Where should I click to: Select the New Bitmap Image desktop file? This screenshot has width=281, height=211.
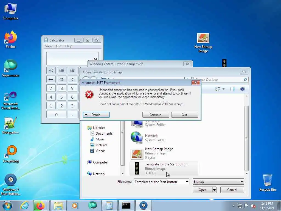point(203,43)
